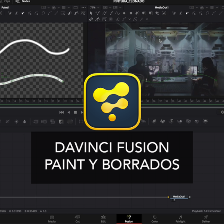
Task: Select the Rectangle paint tool icon
Action: tap(131, 13)
